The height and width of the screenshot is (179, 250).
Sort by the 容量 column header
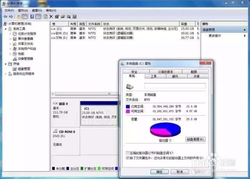click(187, 24)
